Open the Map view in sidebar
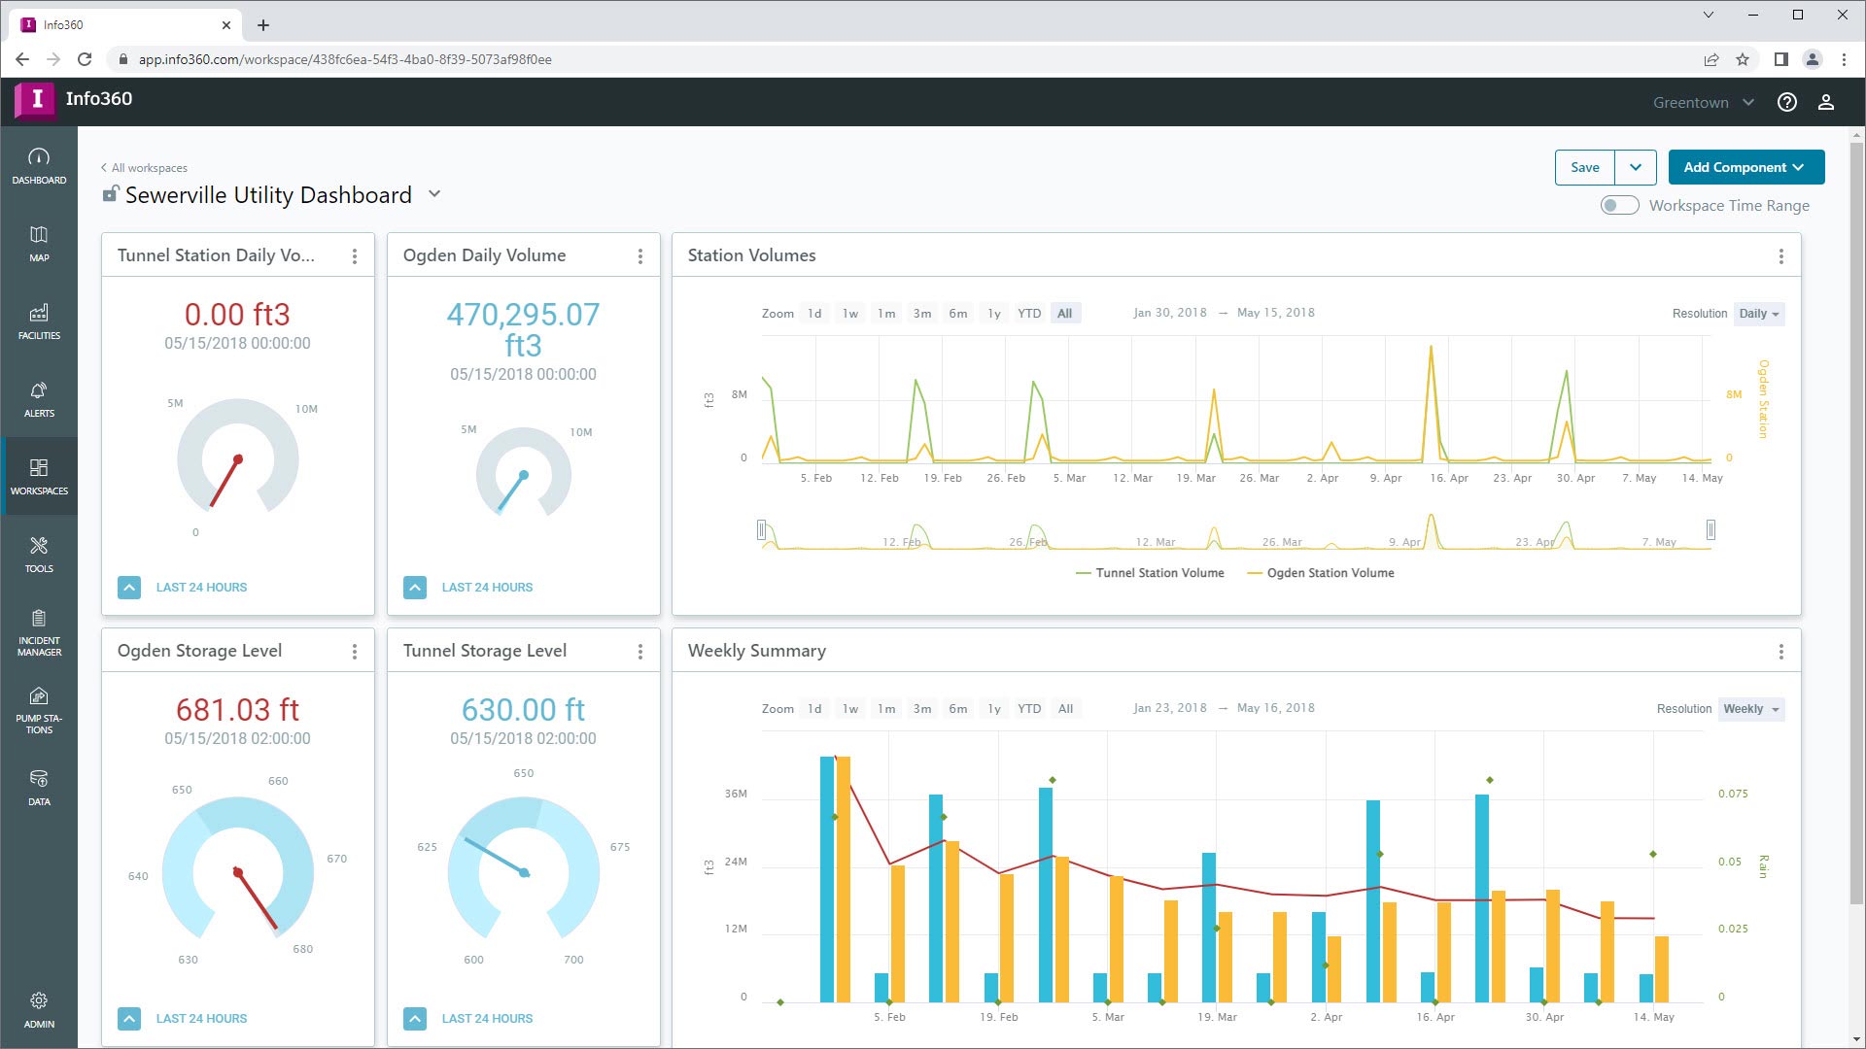 pos(39,243)
